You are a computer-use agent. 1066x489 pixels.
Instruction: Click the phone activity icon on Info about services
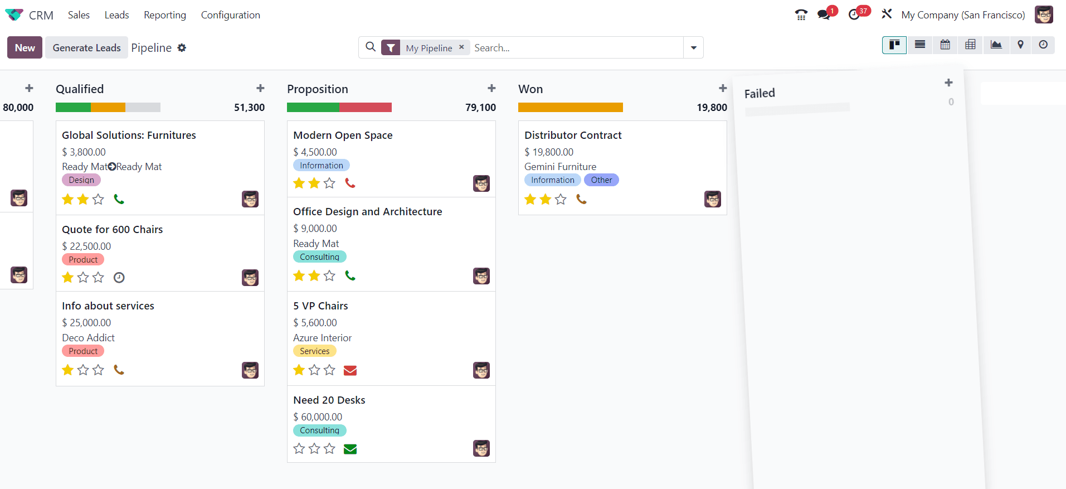point(119,370)
